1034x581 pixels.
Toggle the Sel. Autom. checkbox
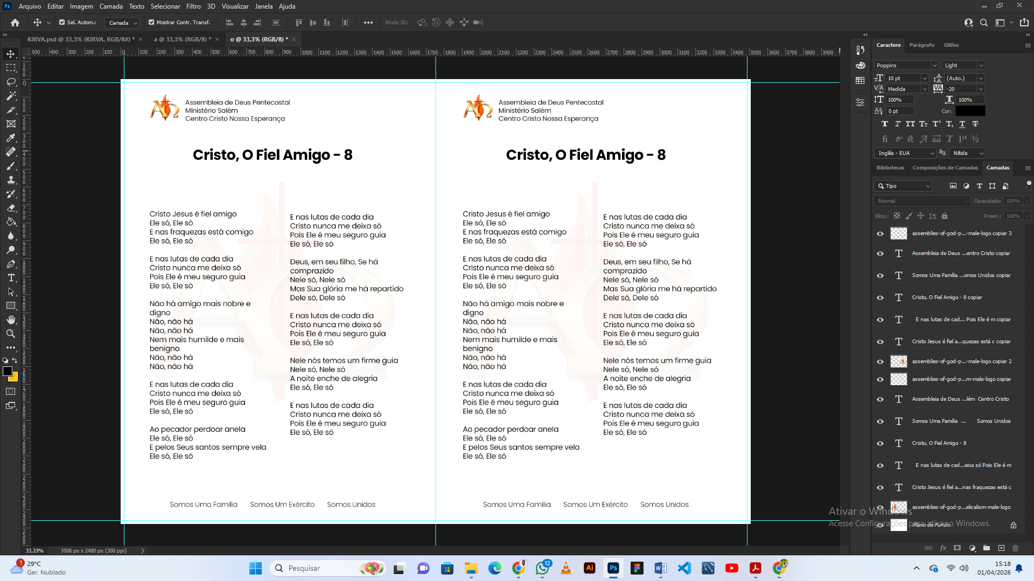[x=62, y=23]
